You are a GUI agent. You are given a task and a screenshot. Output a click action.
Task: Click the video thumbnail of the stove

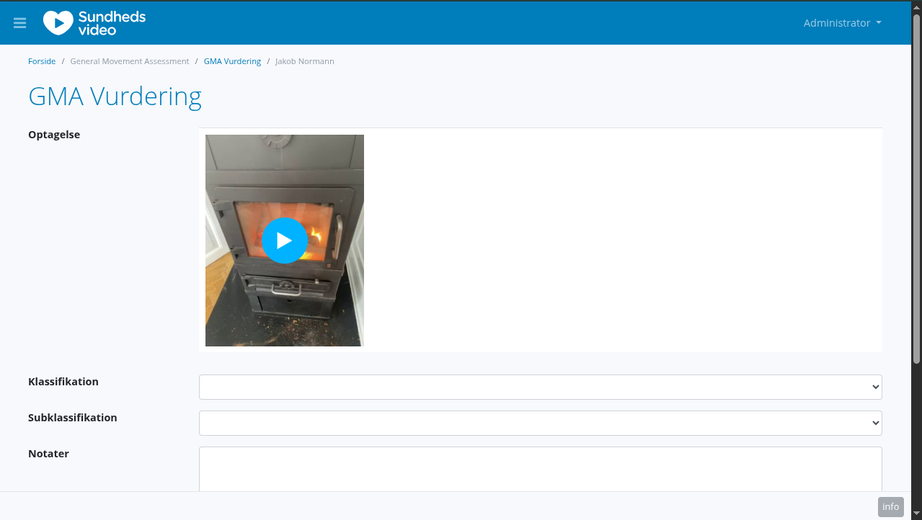tap(285, 241)
